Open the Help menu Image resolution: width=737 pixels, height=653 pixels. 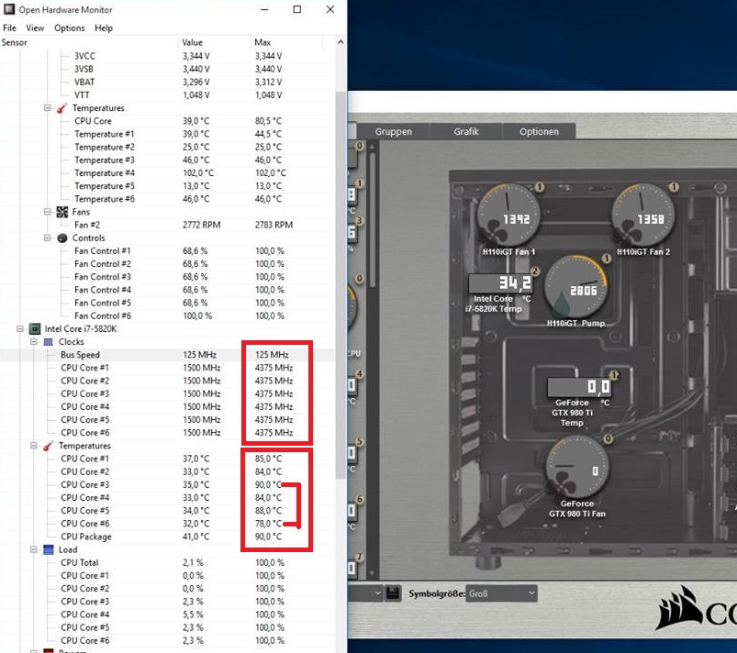coord(104,28)
